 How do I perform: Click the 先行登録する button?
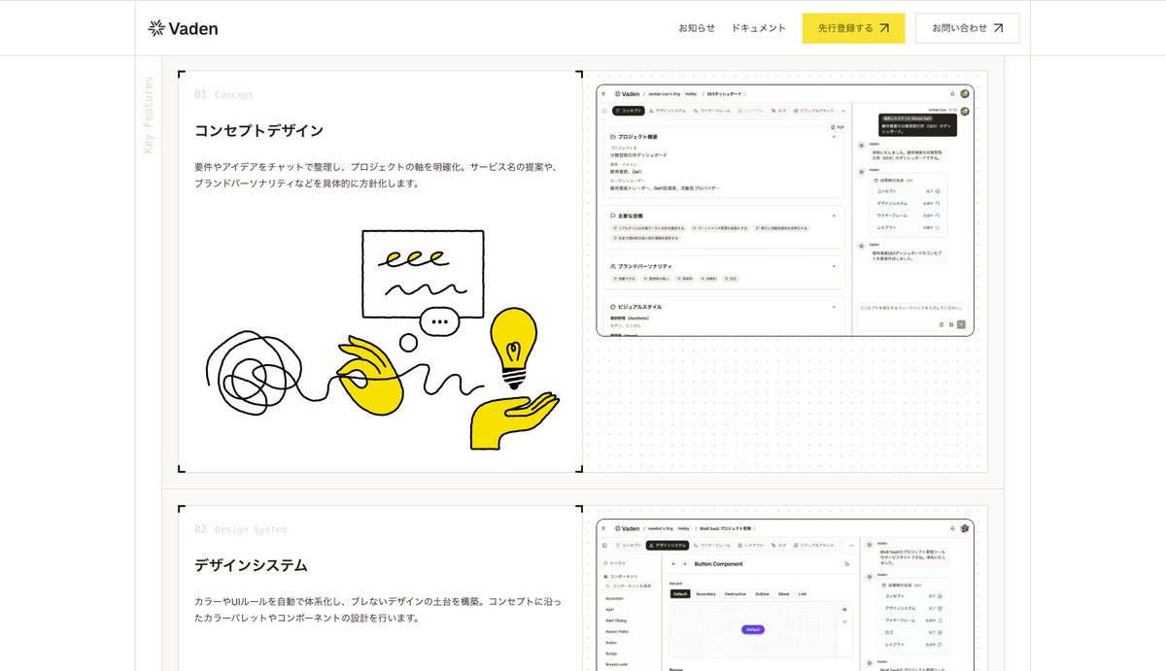(852, 28)
